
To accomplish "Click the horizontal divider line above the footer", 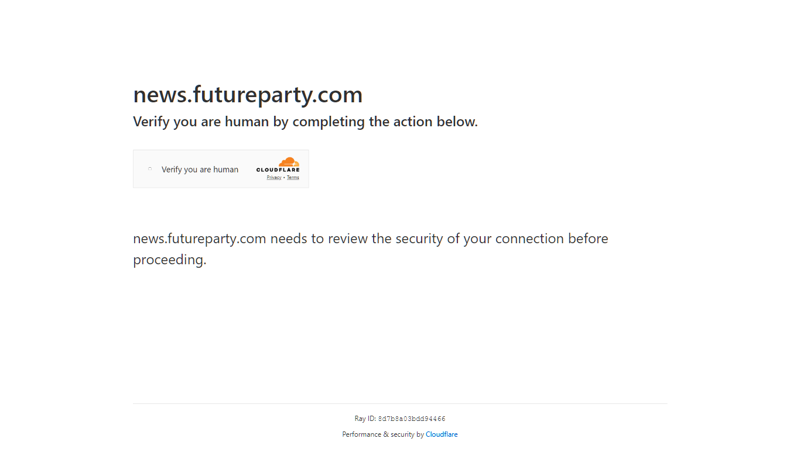I will 400,403.
